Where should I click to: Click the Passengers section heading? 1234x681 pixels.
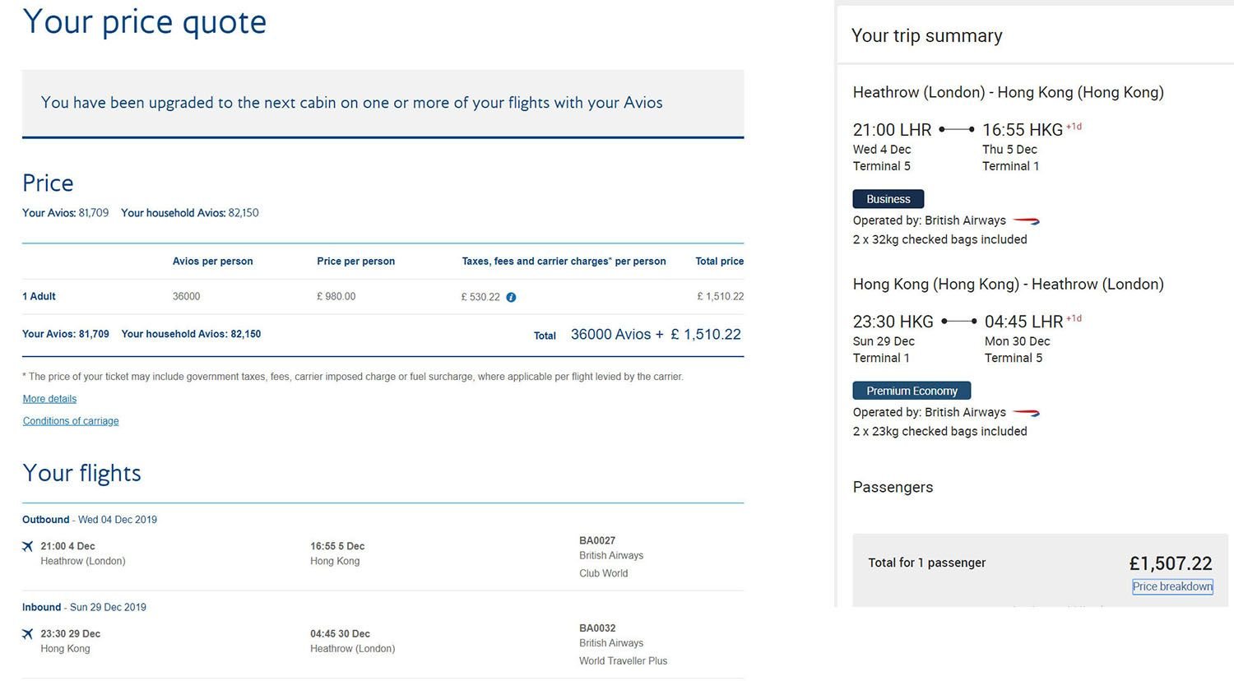click(x=893, y=487)
